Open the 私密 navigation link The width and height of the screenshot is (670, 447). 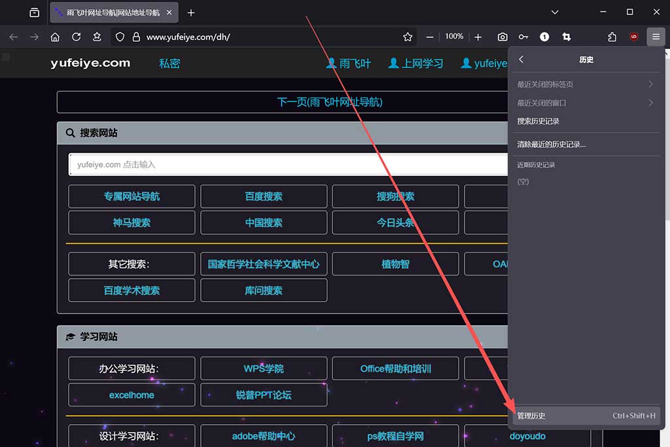click(x=169, y=63)
